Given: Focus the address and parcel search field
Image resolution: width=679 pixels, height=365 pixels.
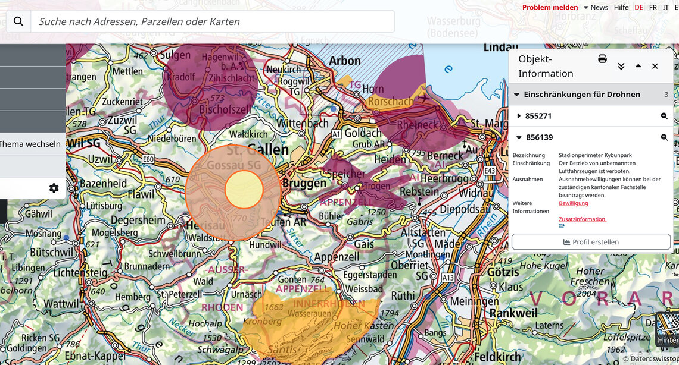Looking at the screenshot, I should (213, 21).
